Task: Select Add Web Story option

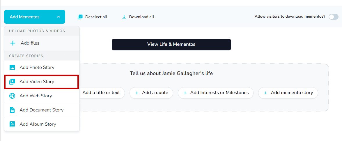Action: point(36,96)
